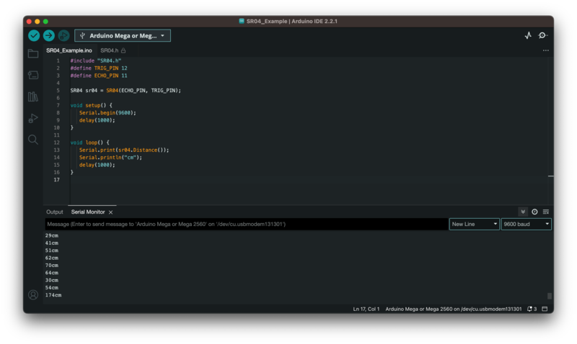Open the board selector dropdown Arduino Mega
This screenshot has height=344, width=577.
(x=123, y=35)
